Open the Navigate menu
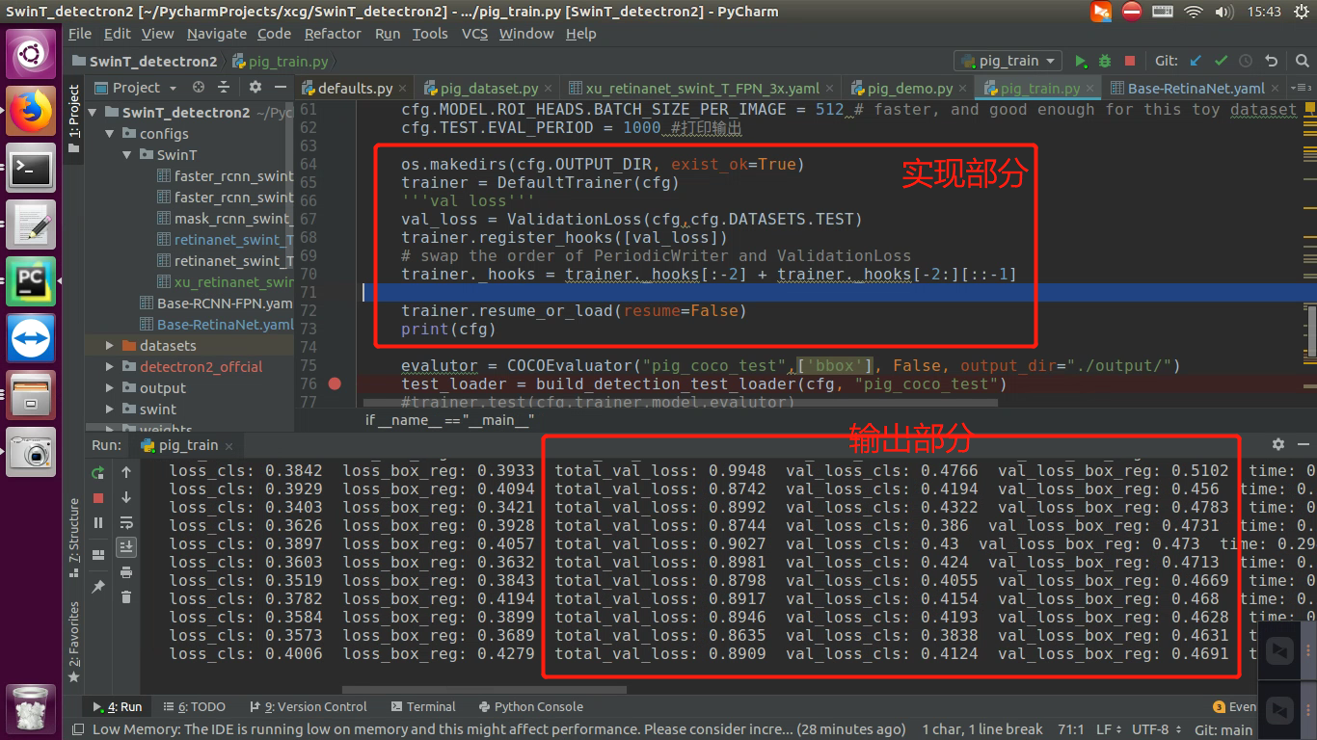 coord(217,34)
